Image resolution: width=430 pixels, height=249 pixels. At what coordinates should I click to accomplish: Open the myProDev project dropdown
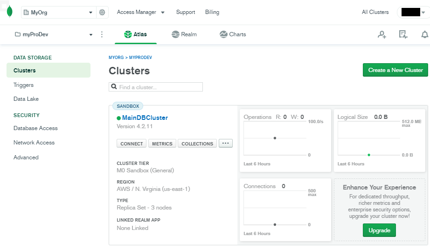point(54,34)
